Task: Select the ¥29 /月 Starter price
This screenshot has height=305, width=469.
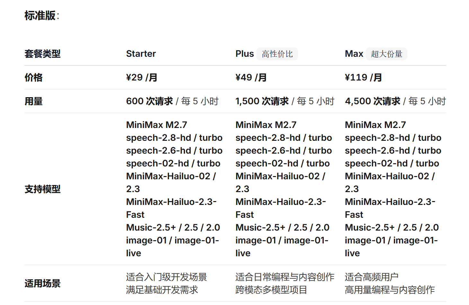Action: point(141,77)
